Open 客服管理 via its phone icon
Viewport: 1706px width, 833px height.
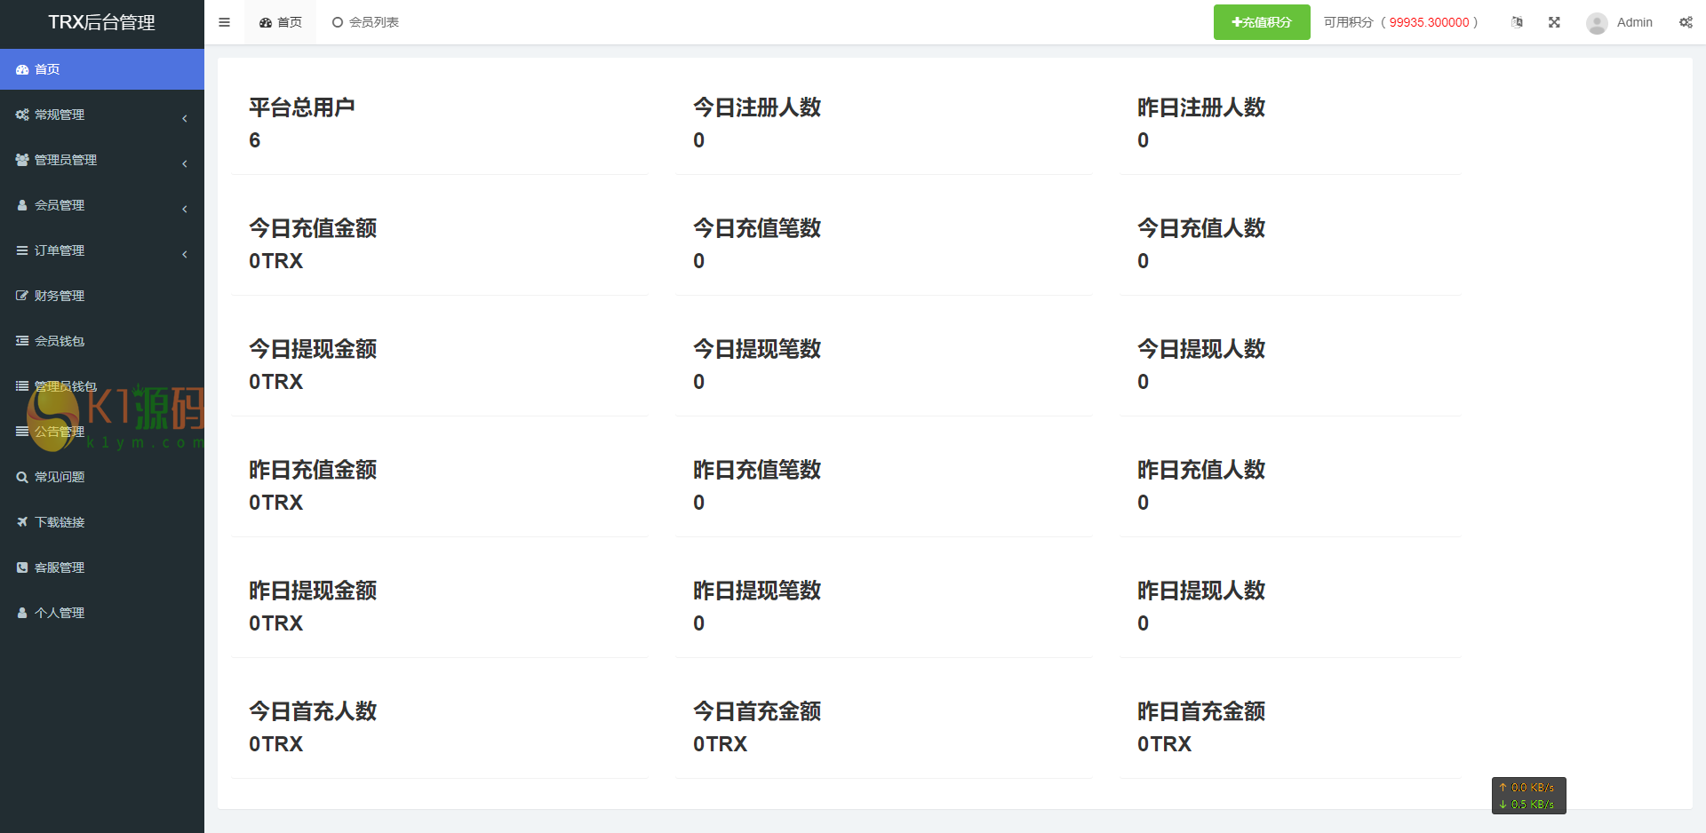22,567
